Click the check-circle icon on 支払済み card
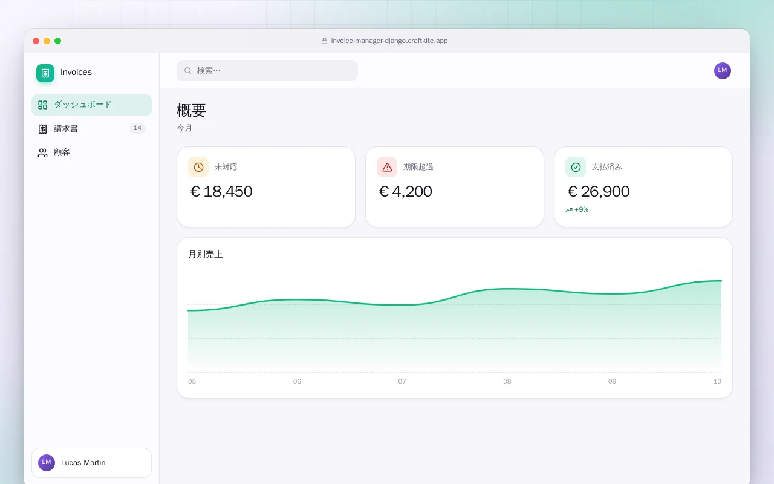The height and width of the screenshot is (484, 774). point(576,167)
